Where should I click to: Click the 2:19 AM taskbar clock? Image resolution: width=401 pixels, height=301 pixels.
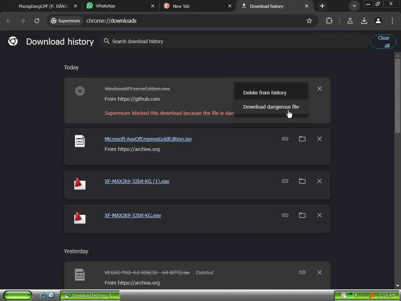[387, 295]
